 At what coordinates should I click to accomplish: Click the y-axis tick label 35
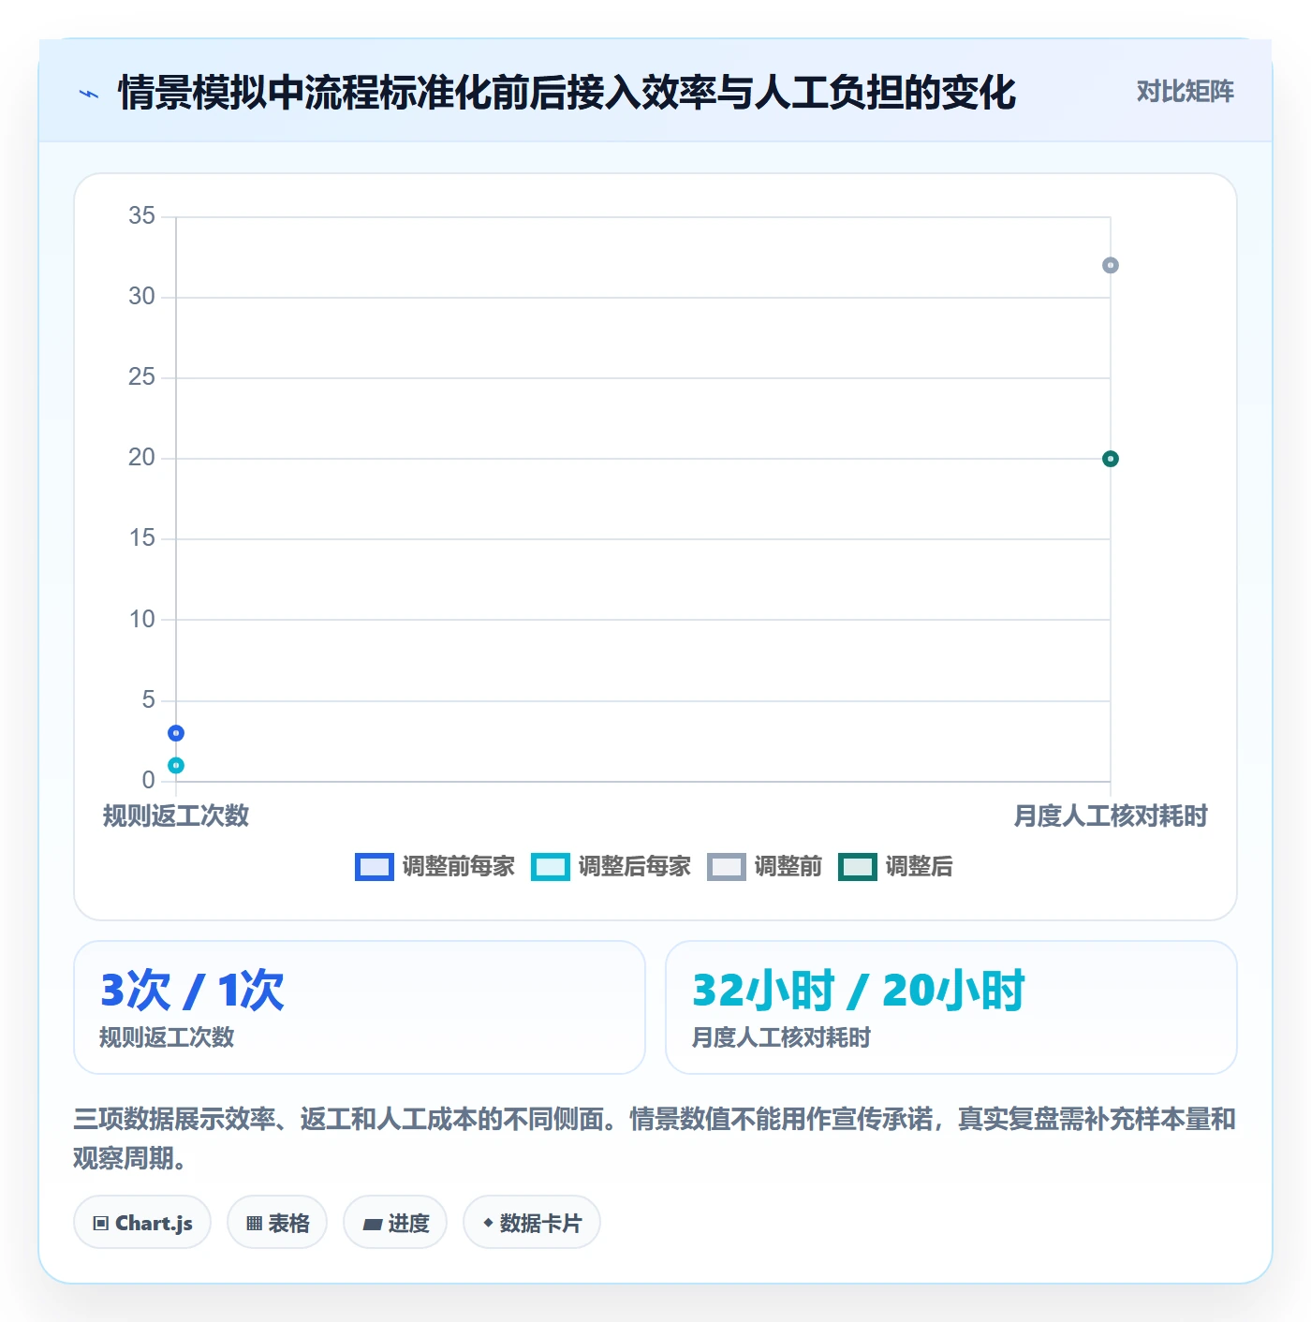pyautogui.click(x=141, y=215)
